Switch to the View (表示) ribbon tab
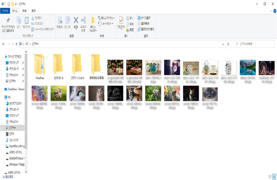The image size is (277, 180). (x=34, y=11)
